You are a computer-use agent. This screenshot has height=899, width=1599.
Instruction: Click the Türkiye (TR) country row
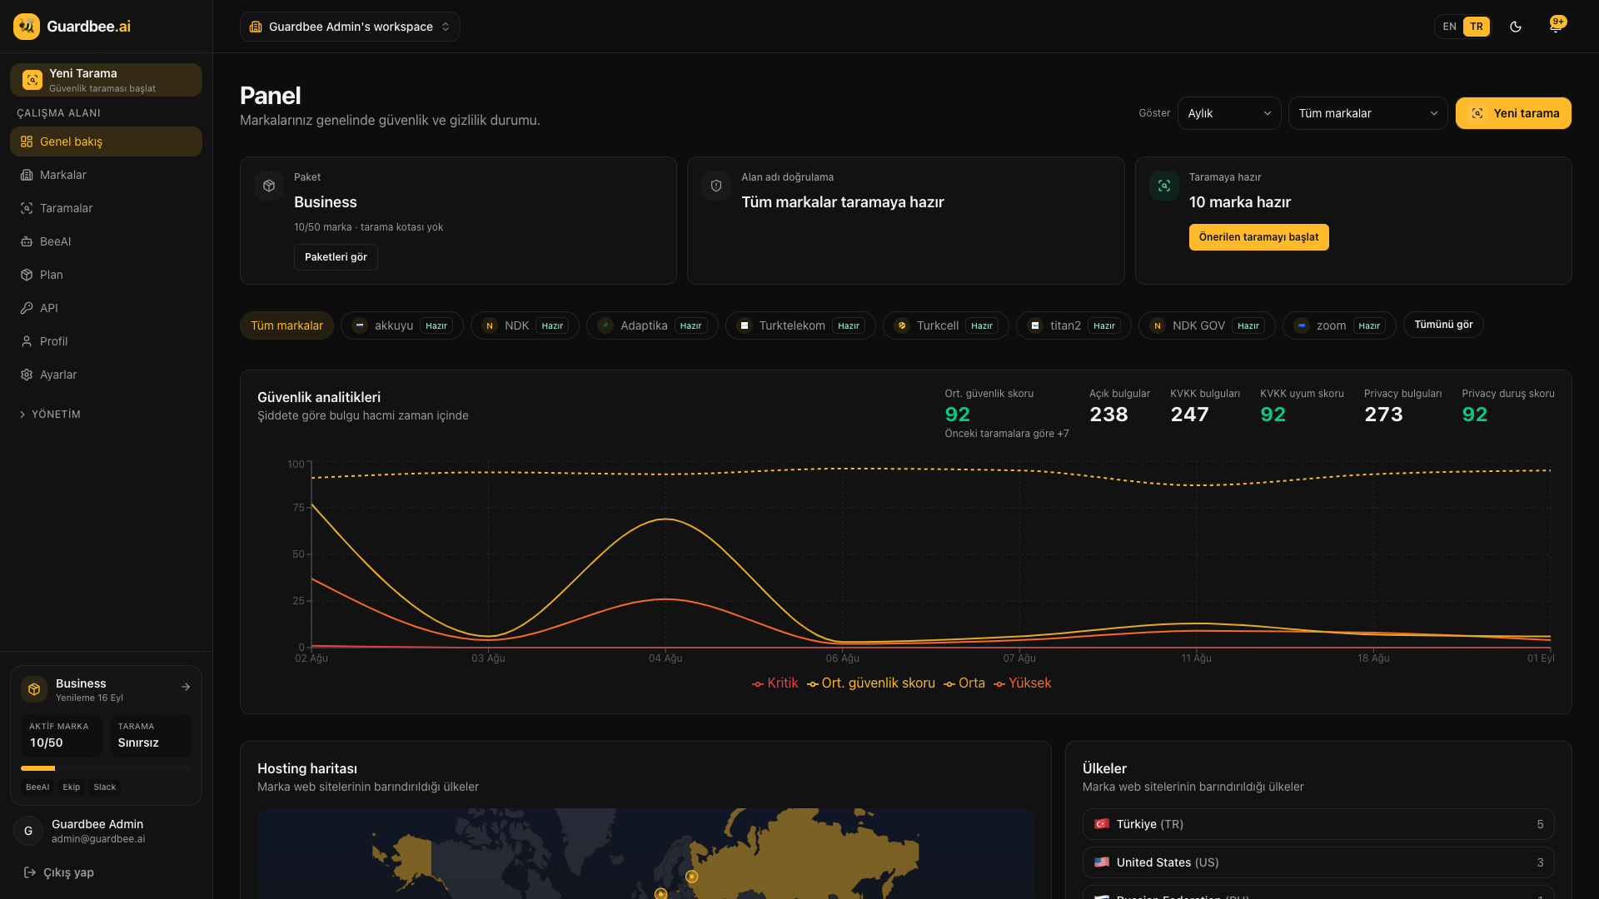pos(1318,824)
